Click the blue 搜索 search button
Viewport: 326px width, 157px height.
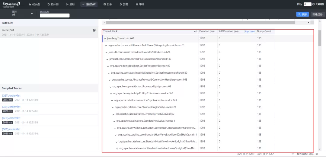pyautogui.click(x=302, y=14)
